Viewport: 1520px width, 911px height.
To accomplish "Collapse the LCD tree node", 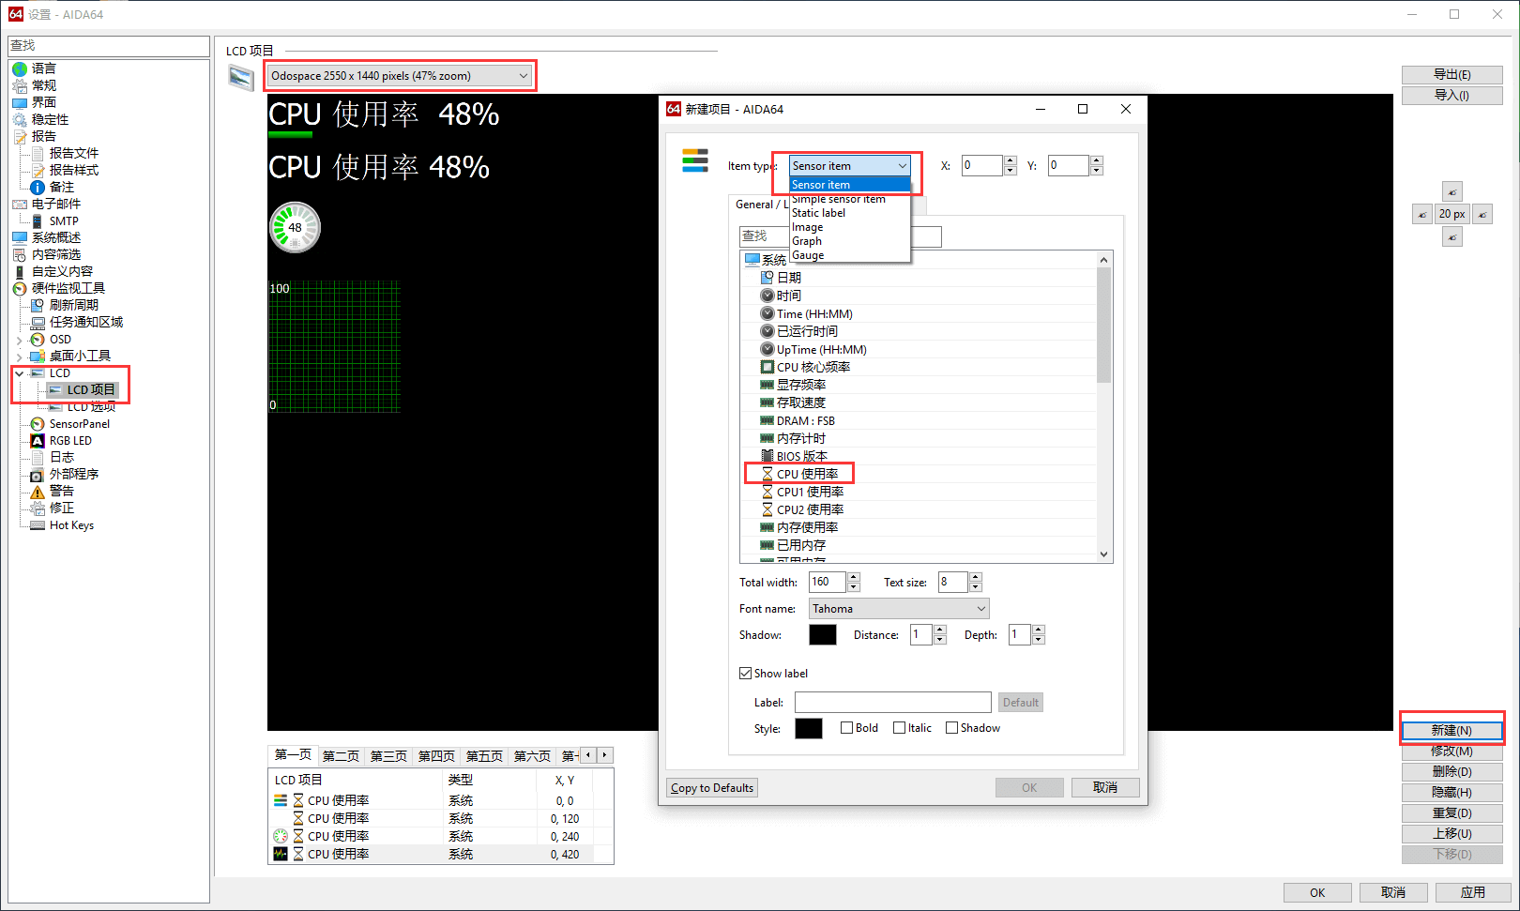I will coord(19,373).
